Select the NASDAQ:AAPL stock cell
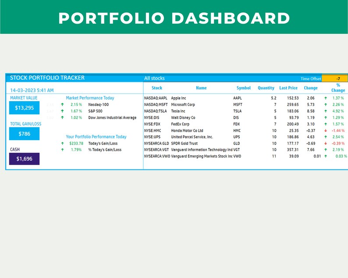 coord(156,98)
